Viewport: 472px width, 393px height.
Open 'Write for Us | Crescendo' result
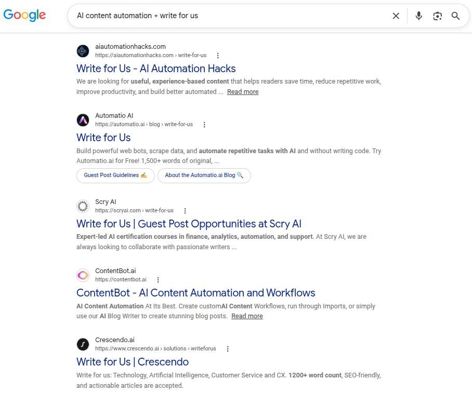pyautogui.click(x=133, y=362)
